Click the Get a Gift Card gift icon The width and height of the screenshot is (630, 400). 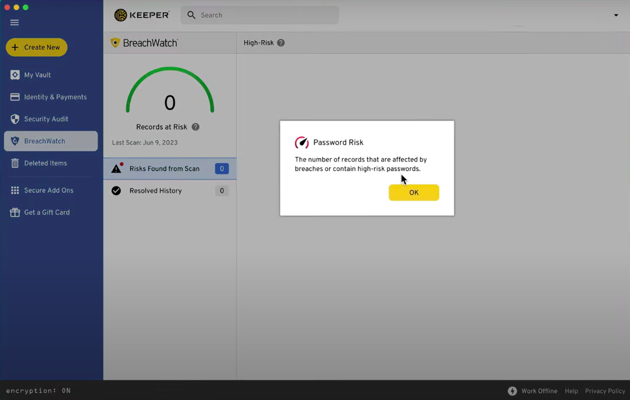coord(15,212)
